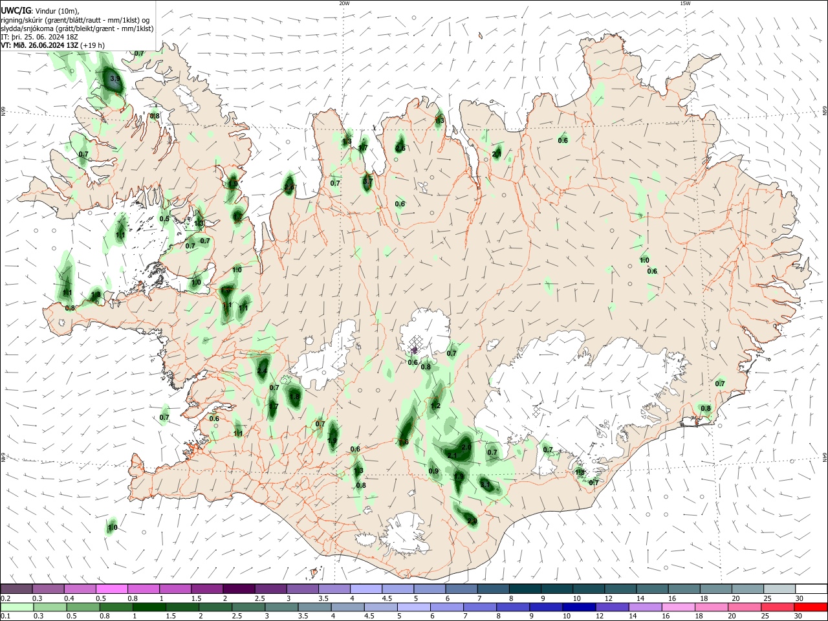Click the '(+19 h)' forecast offset text
Viewport: 828px width, 621px height.
[93, 45]
